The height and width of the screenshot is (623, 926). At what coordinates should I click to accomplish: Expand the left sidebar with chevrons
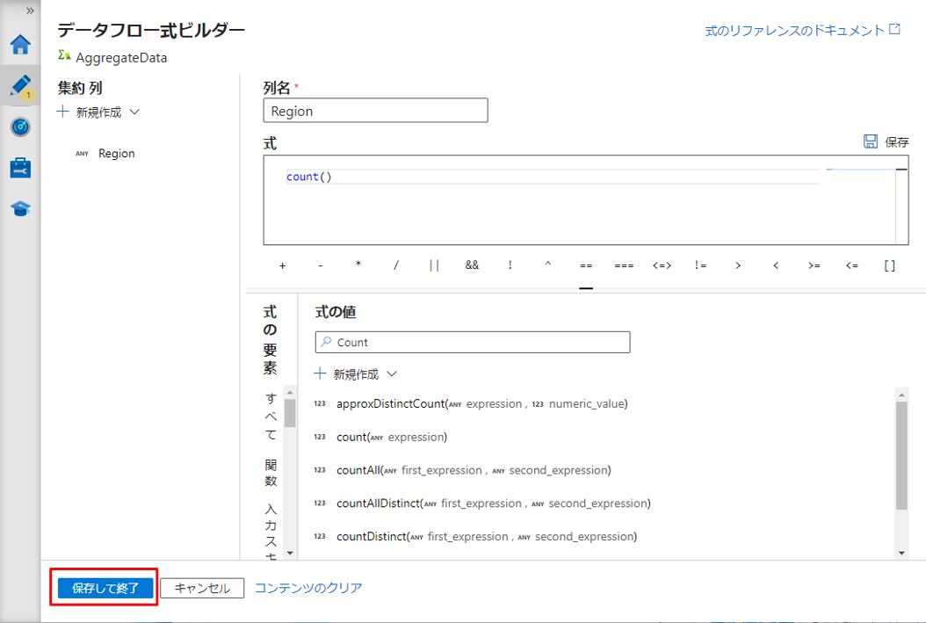[30, 11]
